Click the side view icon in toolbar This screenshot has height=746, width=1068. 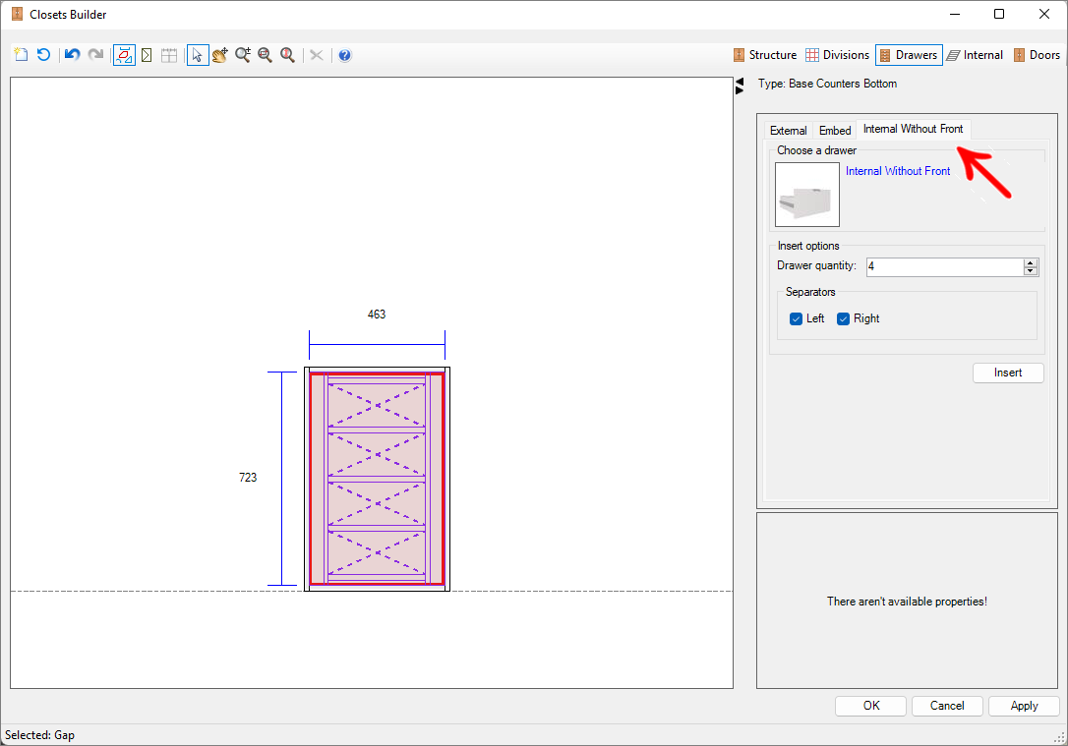click(x=147, y=55)
